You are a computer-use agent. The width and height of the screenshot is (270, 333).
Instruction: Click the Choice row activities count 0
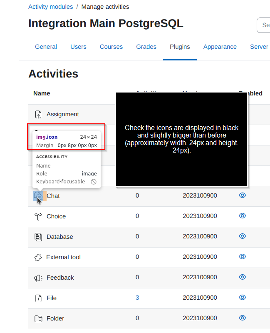tap(137, 216)
